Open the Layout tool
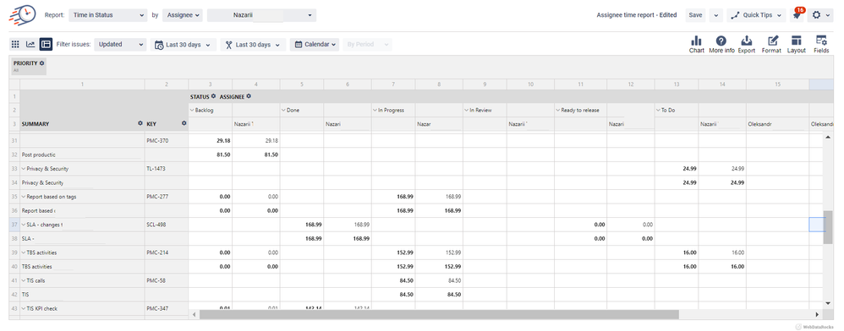The height and width of the screenshot is (331, 844). pos(796,44)
